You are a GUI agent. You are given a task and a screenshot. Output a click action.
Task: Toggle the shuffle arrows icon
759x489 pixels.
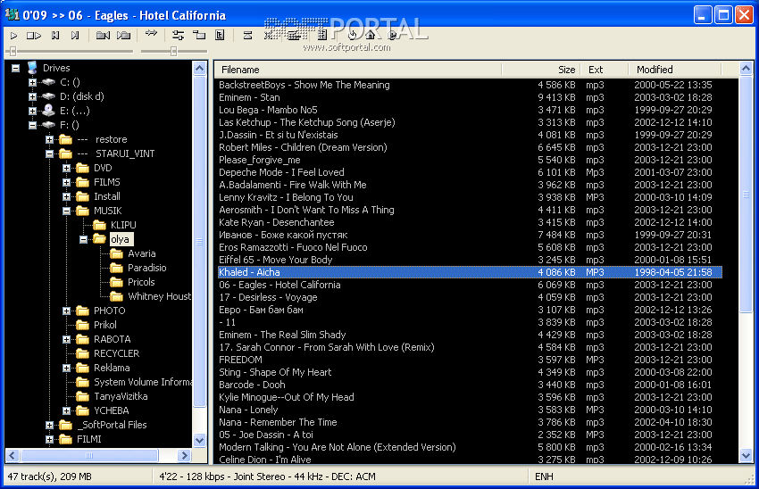(152, 33)
